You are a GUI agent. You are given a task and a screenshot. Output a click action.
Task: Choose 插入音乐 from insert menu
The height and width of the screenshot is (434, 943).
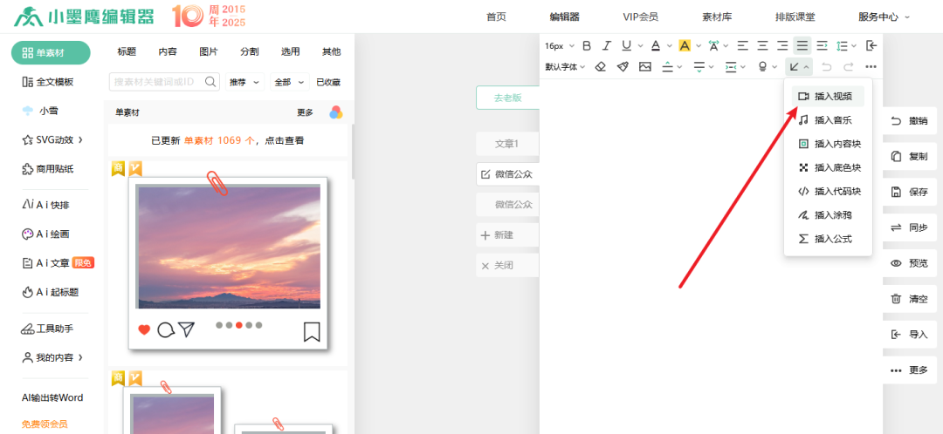[828, 120]
